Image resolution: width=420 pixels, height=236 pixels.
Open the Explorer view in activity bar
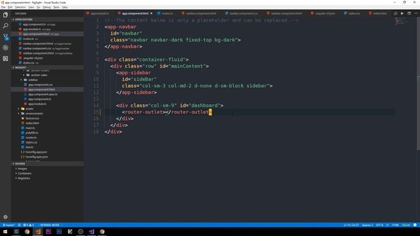[5, 14]
